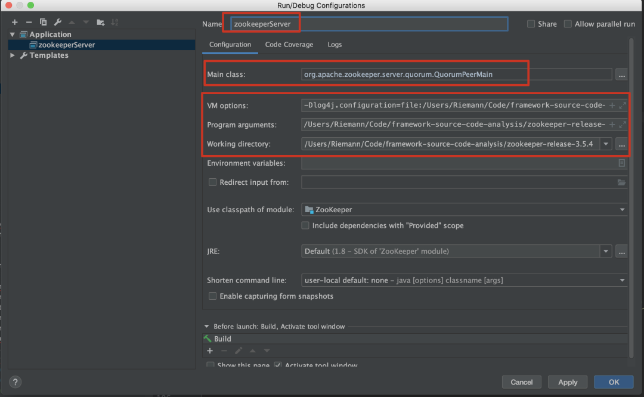Open Working directory dropdown arrow
This screenshot has height=397, width=644.
pos(606,144)
